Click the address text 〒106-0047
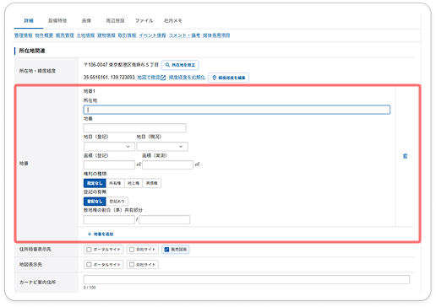The image size is (436, 307). click(95, 65)
